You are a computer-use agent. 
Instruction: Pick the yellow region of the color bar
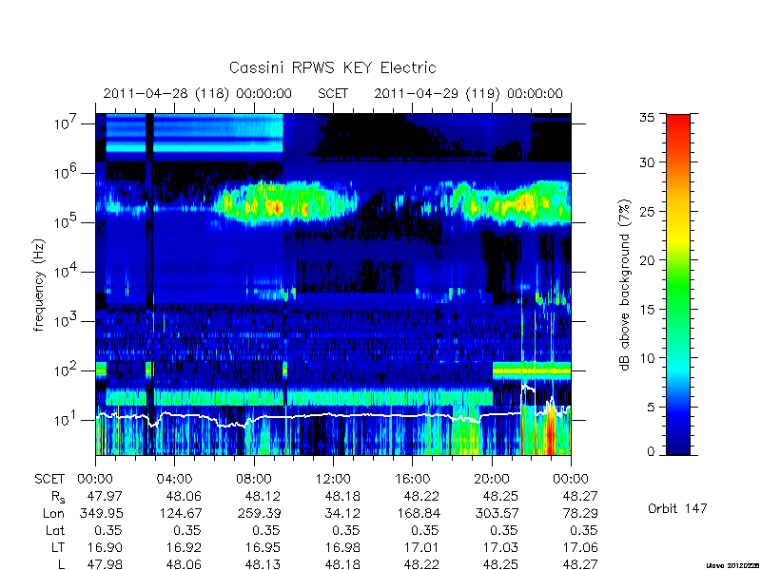(x=678, y=237)
